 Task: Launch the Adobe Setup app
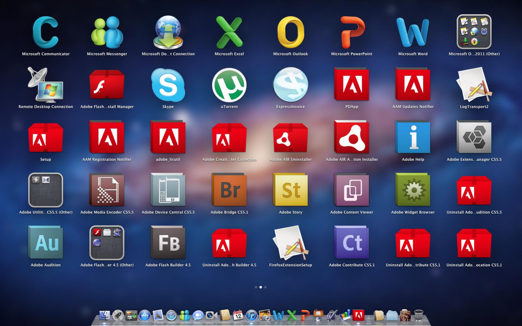point(46,138)
